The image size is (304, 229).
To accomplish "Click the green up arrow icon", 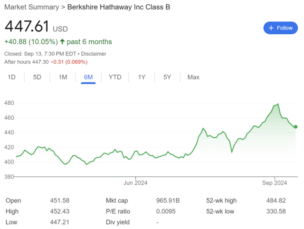I will 62,41.
